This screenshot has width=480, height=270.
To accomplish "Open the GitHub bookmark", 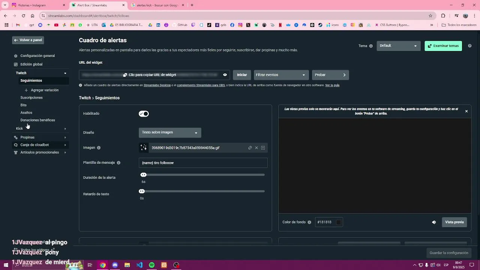I will pos(180,25).
